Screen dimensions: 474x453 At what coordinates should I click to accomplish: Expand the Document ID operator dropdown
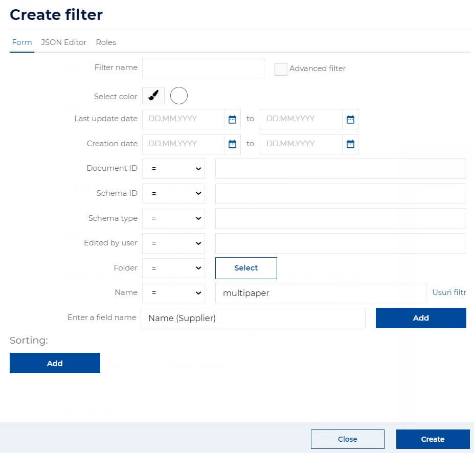pyautogui.click(x=173, y=169)
